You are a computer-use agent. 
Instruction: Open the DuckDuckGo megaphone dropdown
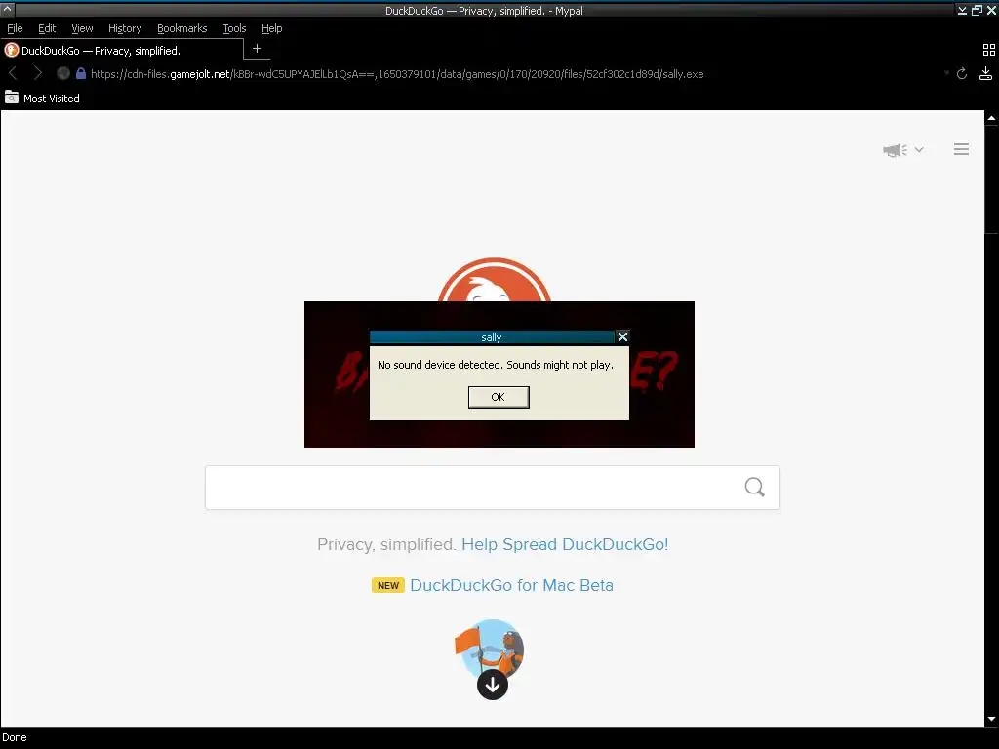coord(902,149)
